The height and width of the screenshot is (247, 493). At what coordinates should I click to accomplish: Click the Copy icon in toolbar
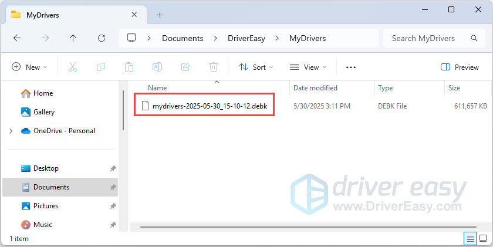[101, 67]
